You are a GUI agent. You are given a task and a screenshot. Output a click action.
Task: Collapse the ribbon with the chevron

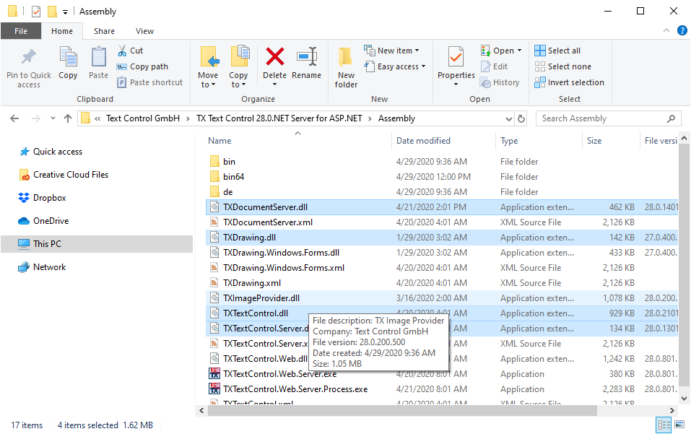coord(666,30)
